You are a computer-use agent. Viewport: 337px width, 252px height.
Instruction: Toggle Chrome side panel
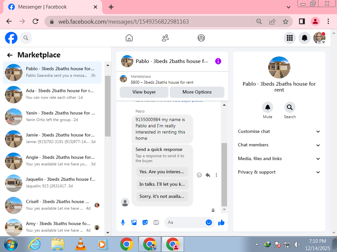click(302, 21)
